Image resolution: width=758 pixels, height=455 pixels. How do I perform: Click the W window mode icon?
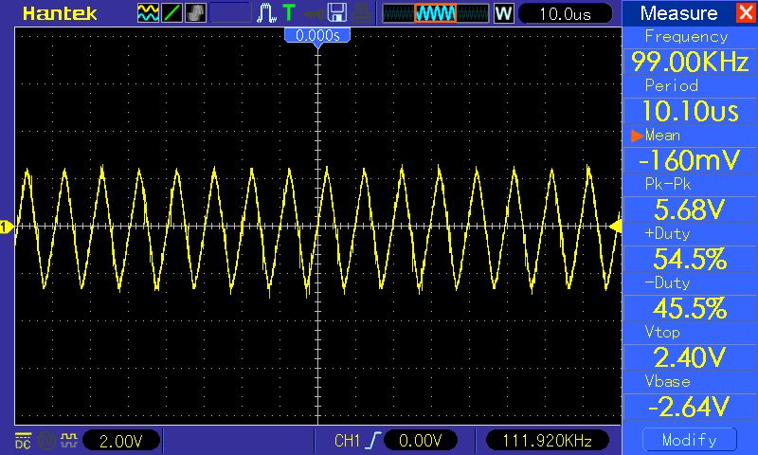coord(503,13)
